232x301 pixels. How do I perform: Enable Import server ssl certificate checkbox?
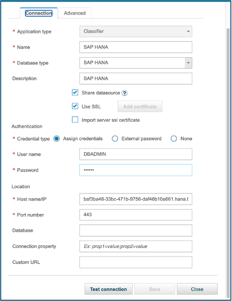coord(75,120)
